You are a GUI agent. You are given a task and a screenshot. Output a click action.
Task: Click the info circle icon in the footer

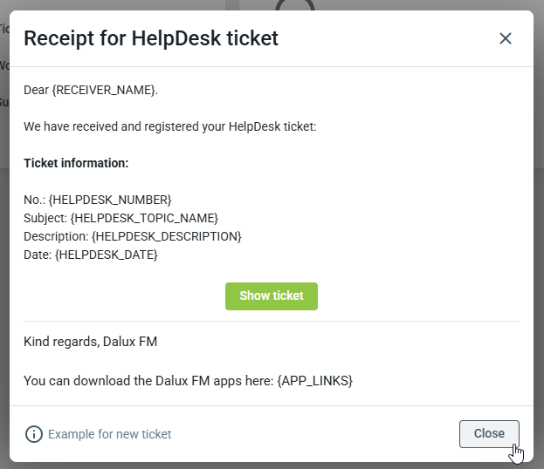(34, 434)
